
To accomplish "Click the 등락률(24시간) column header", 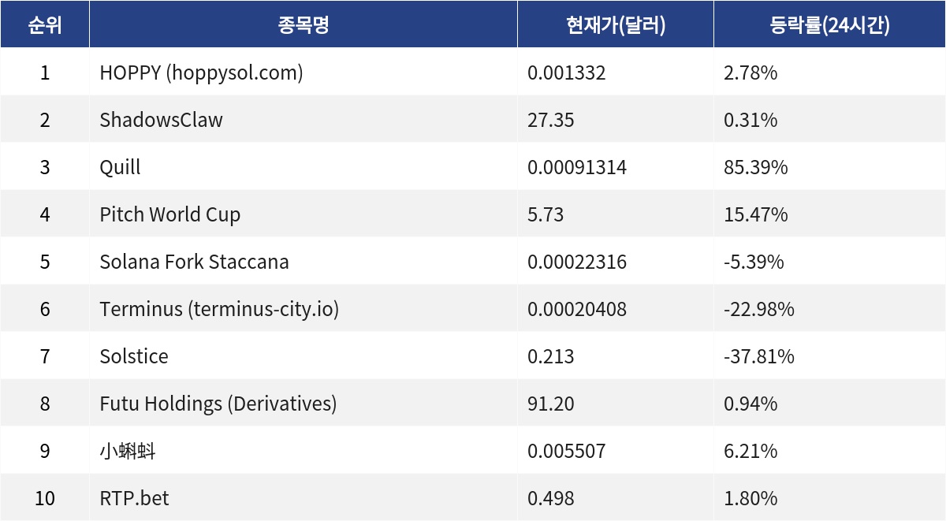I will click(829, 25).
